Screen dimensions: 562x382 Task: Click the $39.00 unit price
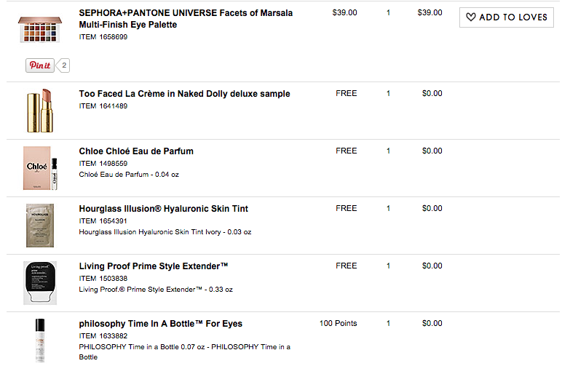coord(345,12)
